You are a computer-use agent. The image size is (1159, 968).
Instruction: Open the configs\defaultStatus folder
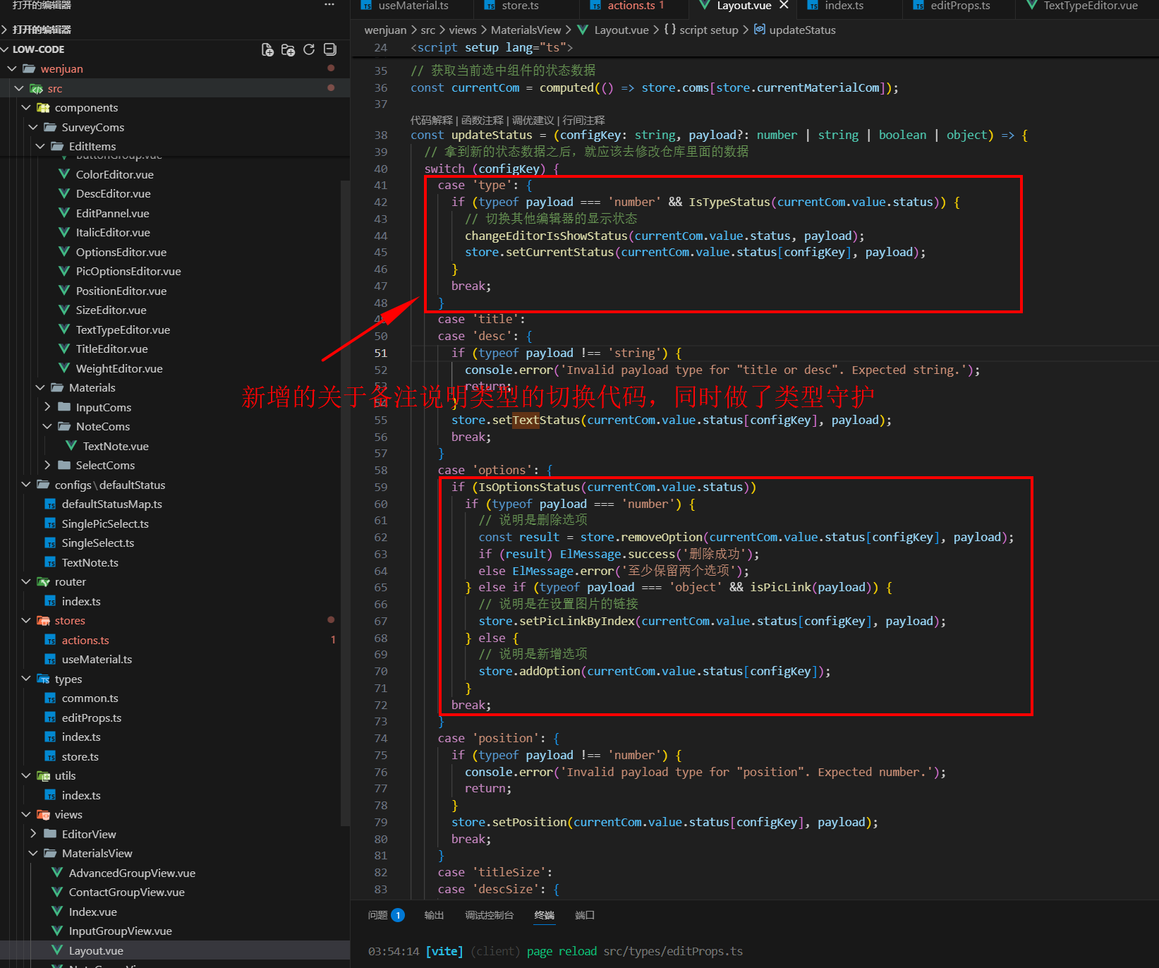(109, 485)
